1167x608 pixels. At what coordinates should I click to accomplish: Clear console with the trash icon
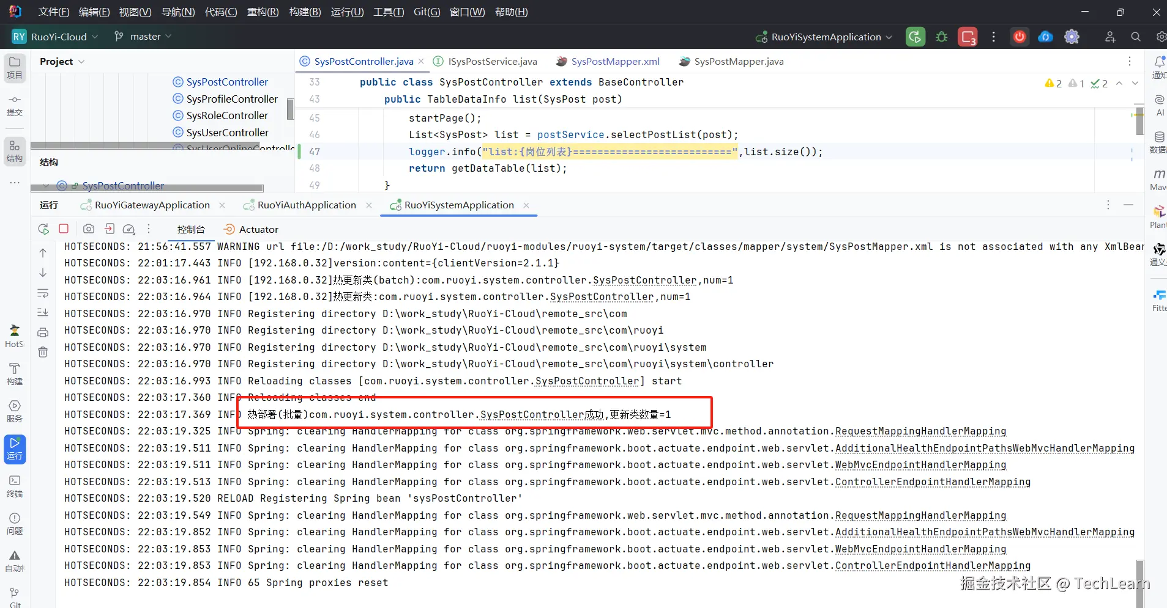coord(43,352)
